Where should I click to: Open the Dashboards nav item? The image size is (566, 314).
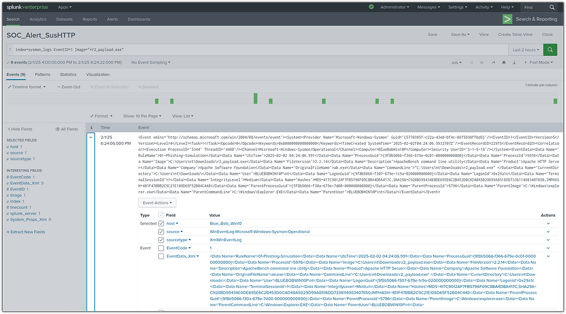pos(139,20)
